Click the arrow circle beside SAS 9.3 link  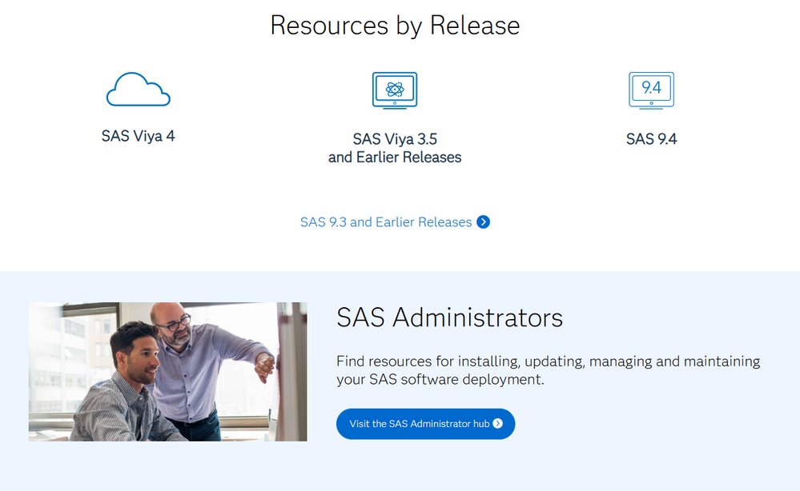click(x=483, y=222)
